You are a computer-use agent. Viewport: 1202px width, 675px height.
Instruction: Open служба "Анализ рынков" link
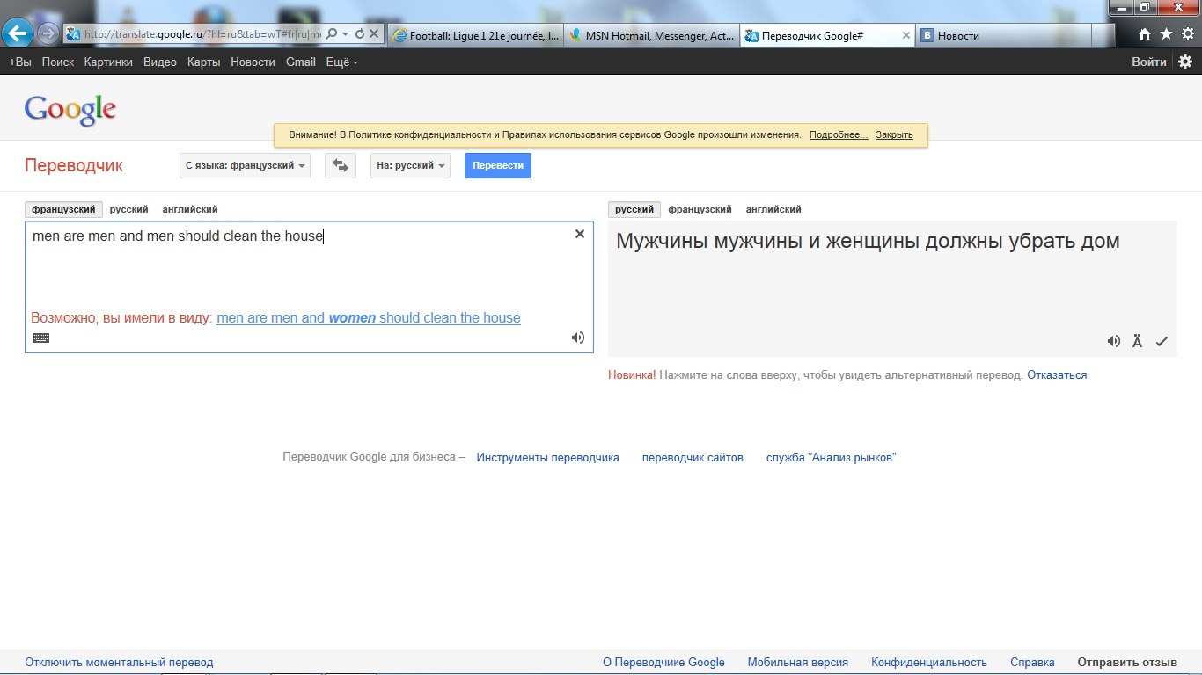(832, 457)
